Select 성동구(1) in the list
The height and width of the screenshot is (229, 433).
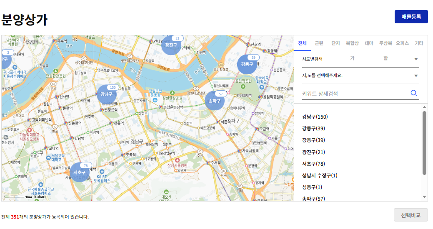pos(312,187)
